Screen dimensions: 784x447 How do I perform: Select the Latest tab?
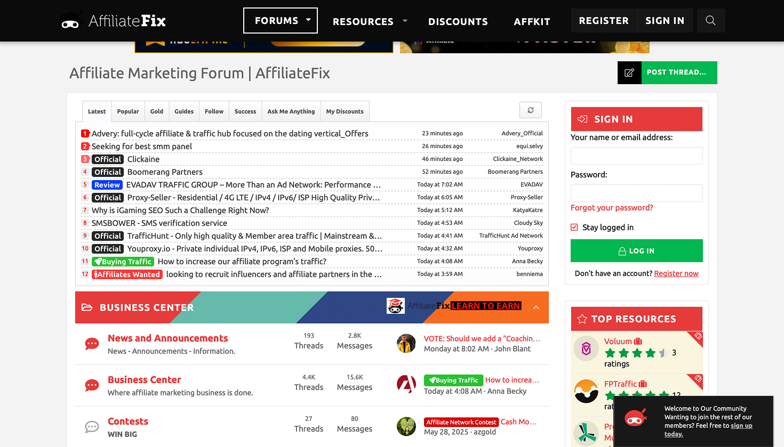coord(97,111)
